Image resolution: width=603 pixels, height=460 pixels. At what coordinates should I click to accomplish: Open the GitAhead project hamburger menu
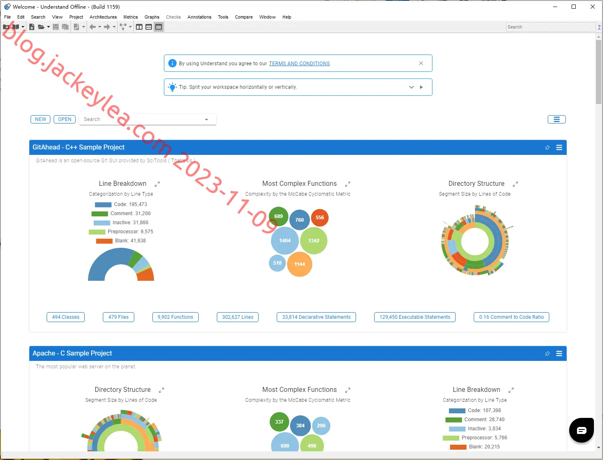pyautogui.click(x=559, y=147)
